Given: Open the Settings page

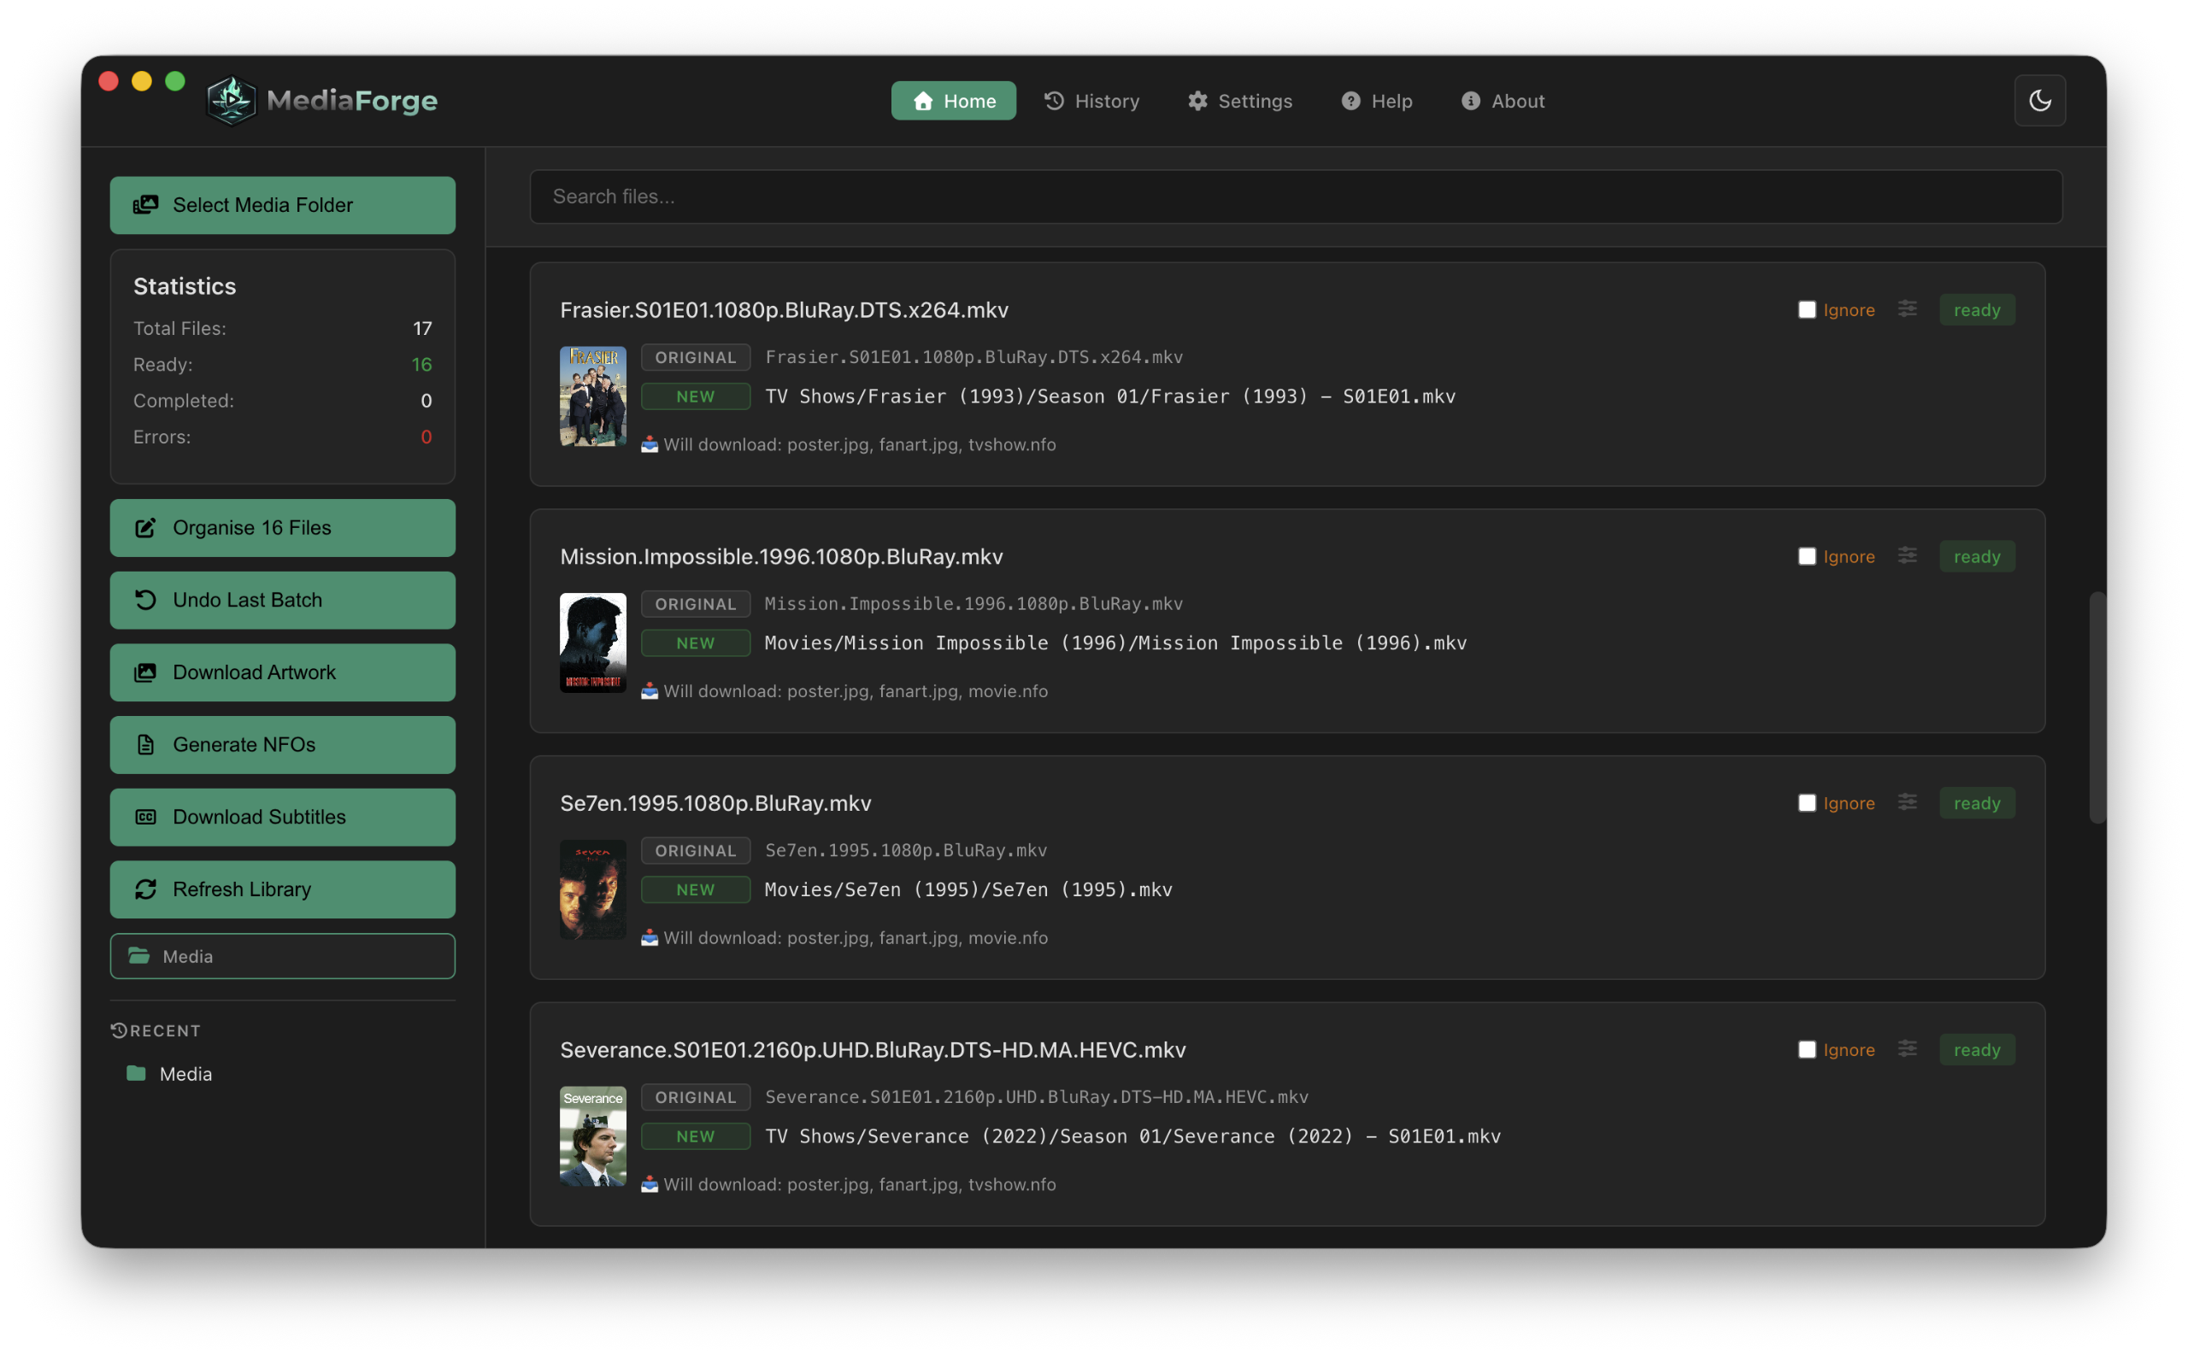Looking at the screenshot, I should tap(1239, 100).
